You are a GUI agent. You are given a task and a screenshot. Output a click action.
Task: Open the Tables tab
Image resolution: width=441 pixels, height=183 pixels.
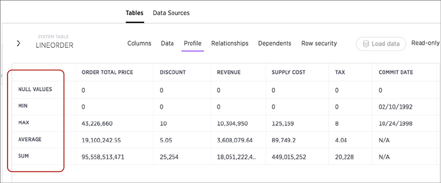[135, 13]
